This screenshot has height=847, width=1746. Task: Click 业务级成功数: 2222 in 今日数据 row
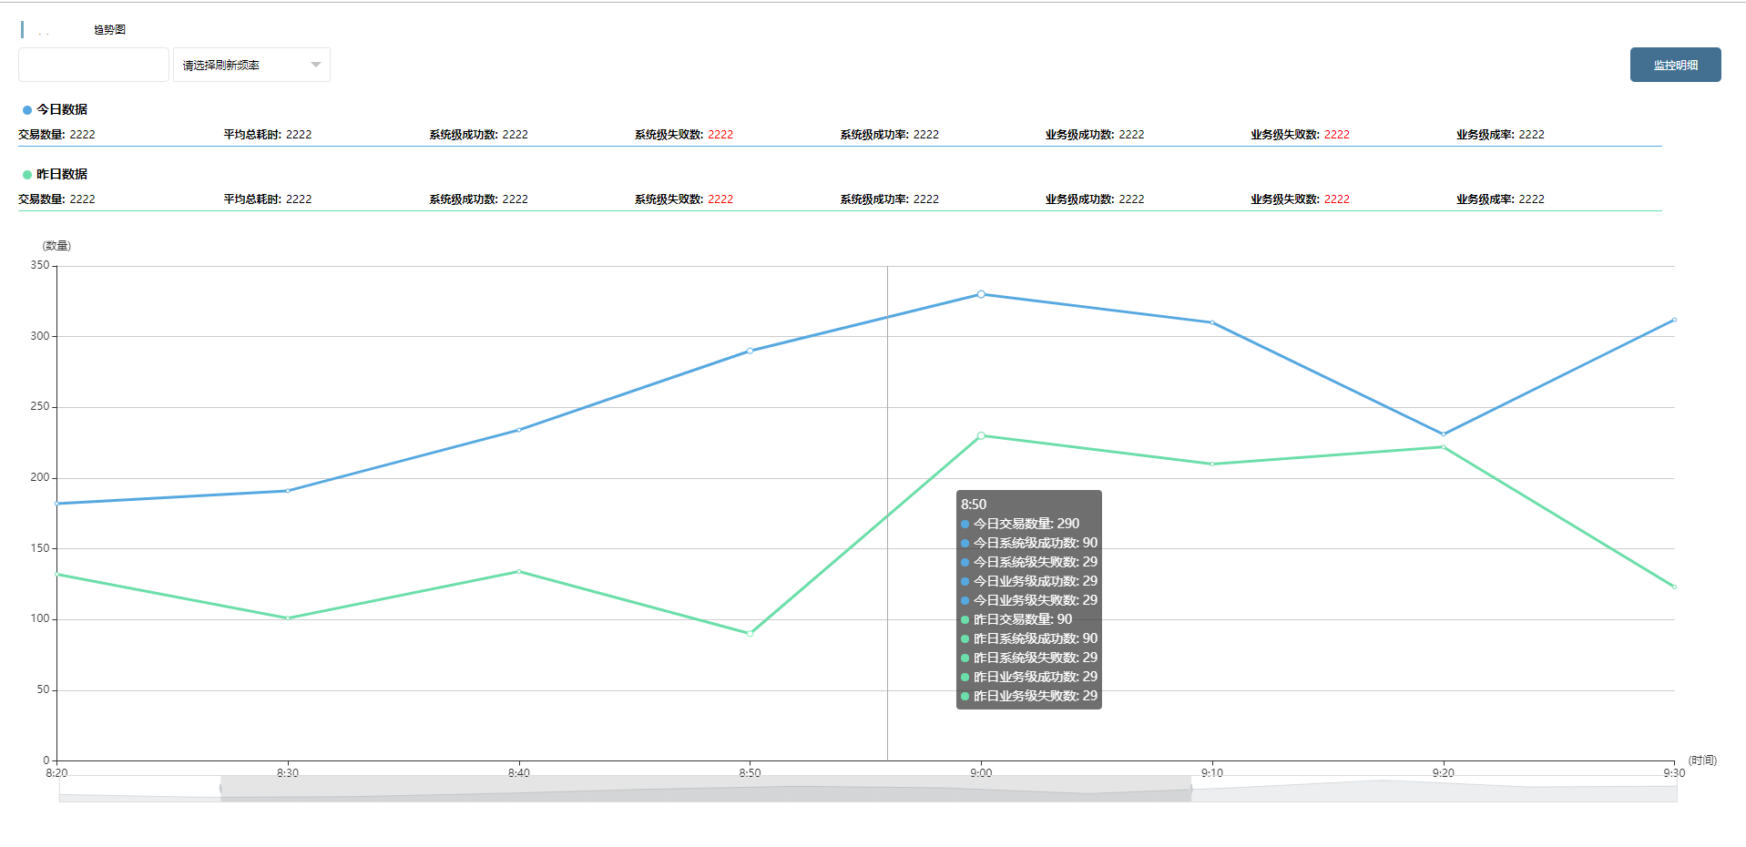1095,135
